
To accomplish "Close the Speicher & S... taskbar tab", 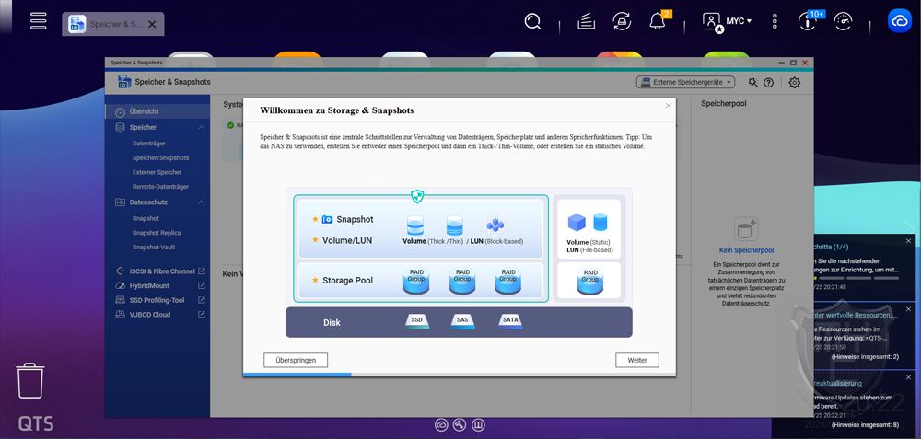I will coord(152,24).
